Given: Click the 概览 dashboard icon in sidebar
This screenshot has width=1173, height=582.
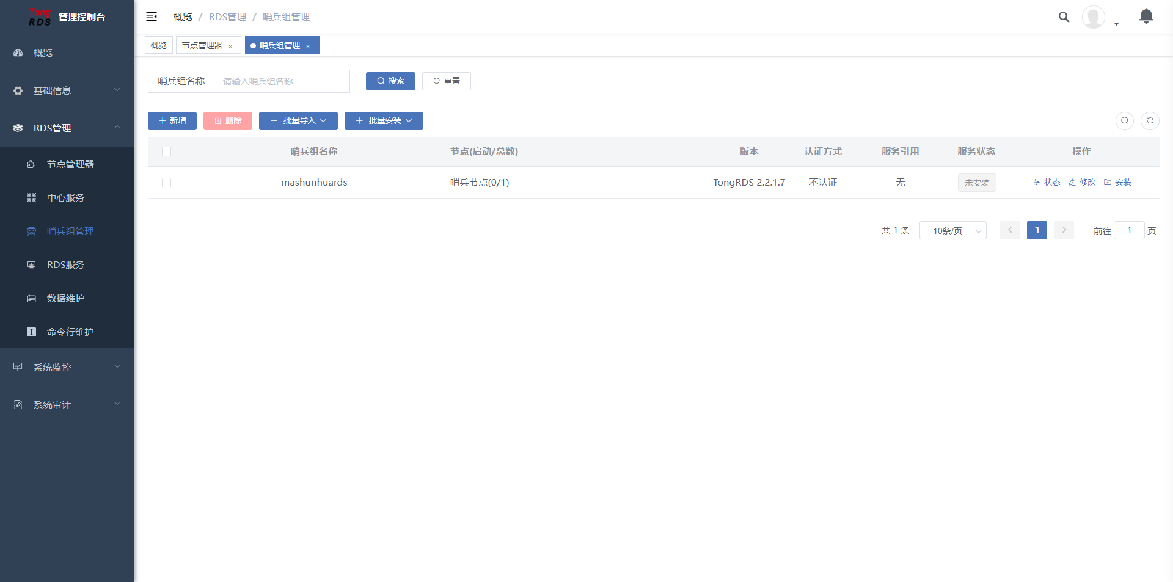Looking at the screenshot, I should tap(18, 53).
